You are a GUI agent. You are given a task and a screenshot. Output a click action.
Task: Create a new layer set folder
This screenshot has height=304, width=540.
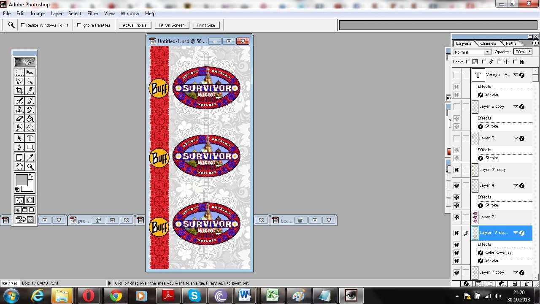490,284
